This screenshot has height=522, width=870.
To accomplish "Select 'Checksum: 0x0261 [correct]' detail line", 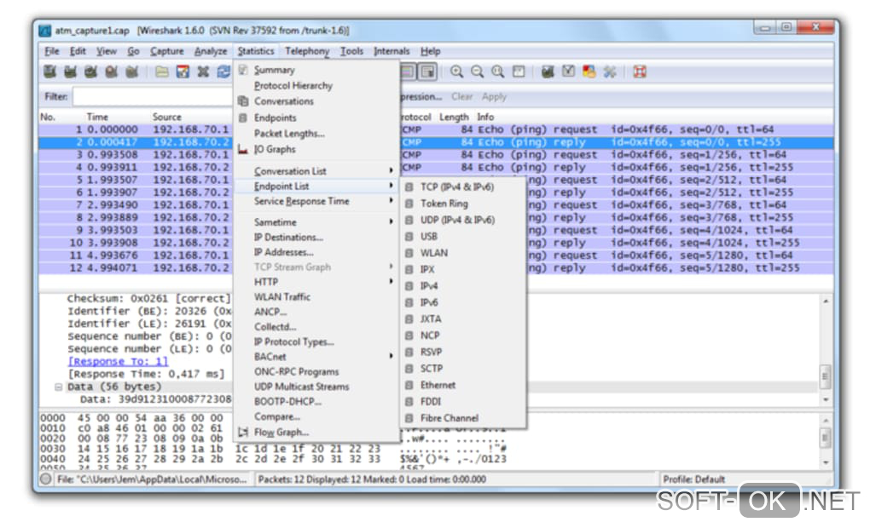I will tap(148, 298).
